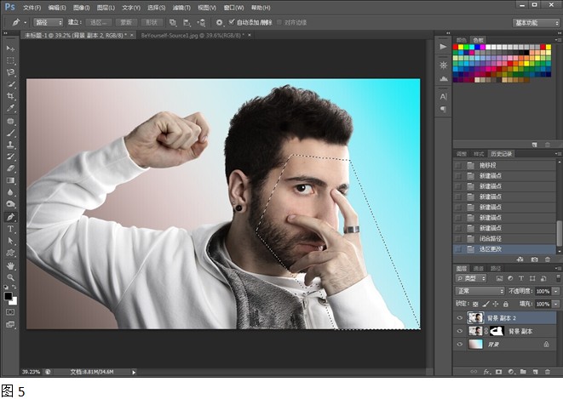This screenshot has height=399, width=563.
Task: Toggle Quick Mask mode icon
Action: coord(10,312)
